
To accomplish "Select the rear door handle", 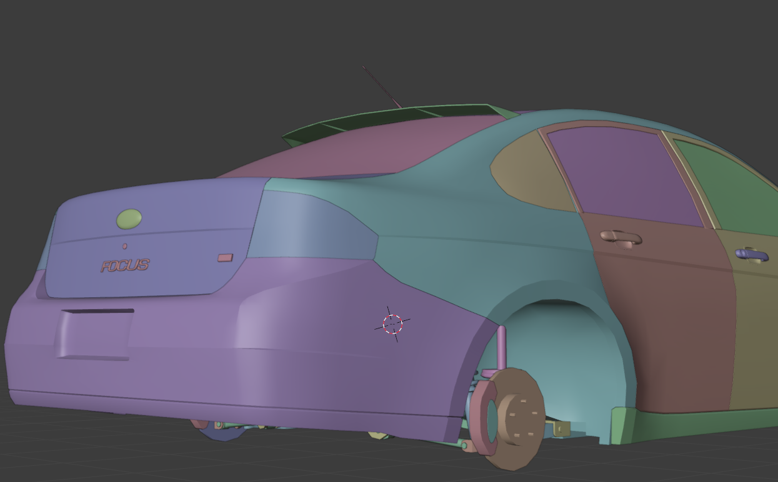I will point(621,237).
